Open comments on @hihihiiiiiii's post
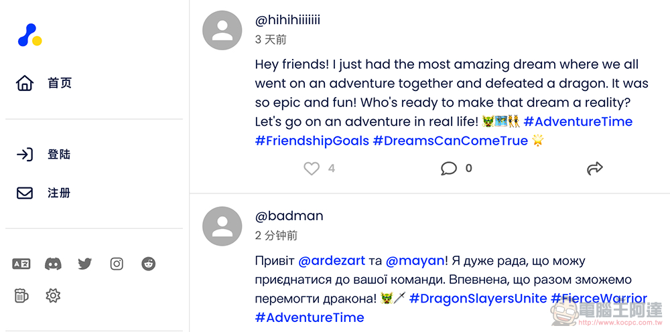 (x=449, y=169)
